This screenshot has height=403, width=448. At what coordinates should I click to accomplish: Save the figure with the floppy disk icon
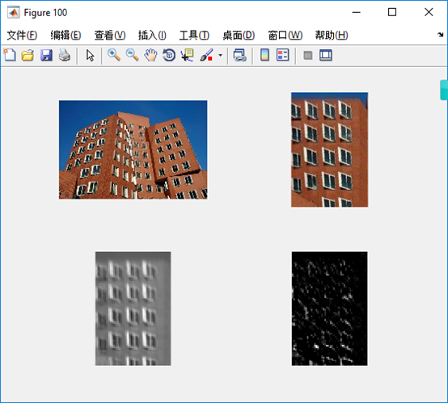(46, 55)
